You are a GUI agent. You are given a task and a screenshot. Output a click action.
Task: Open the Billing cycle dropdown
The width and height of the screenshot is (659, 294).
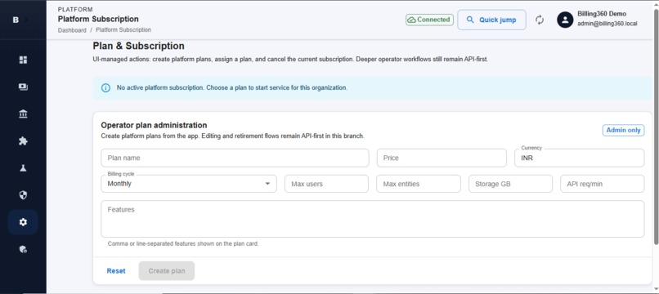189,184
